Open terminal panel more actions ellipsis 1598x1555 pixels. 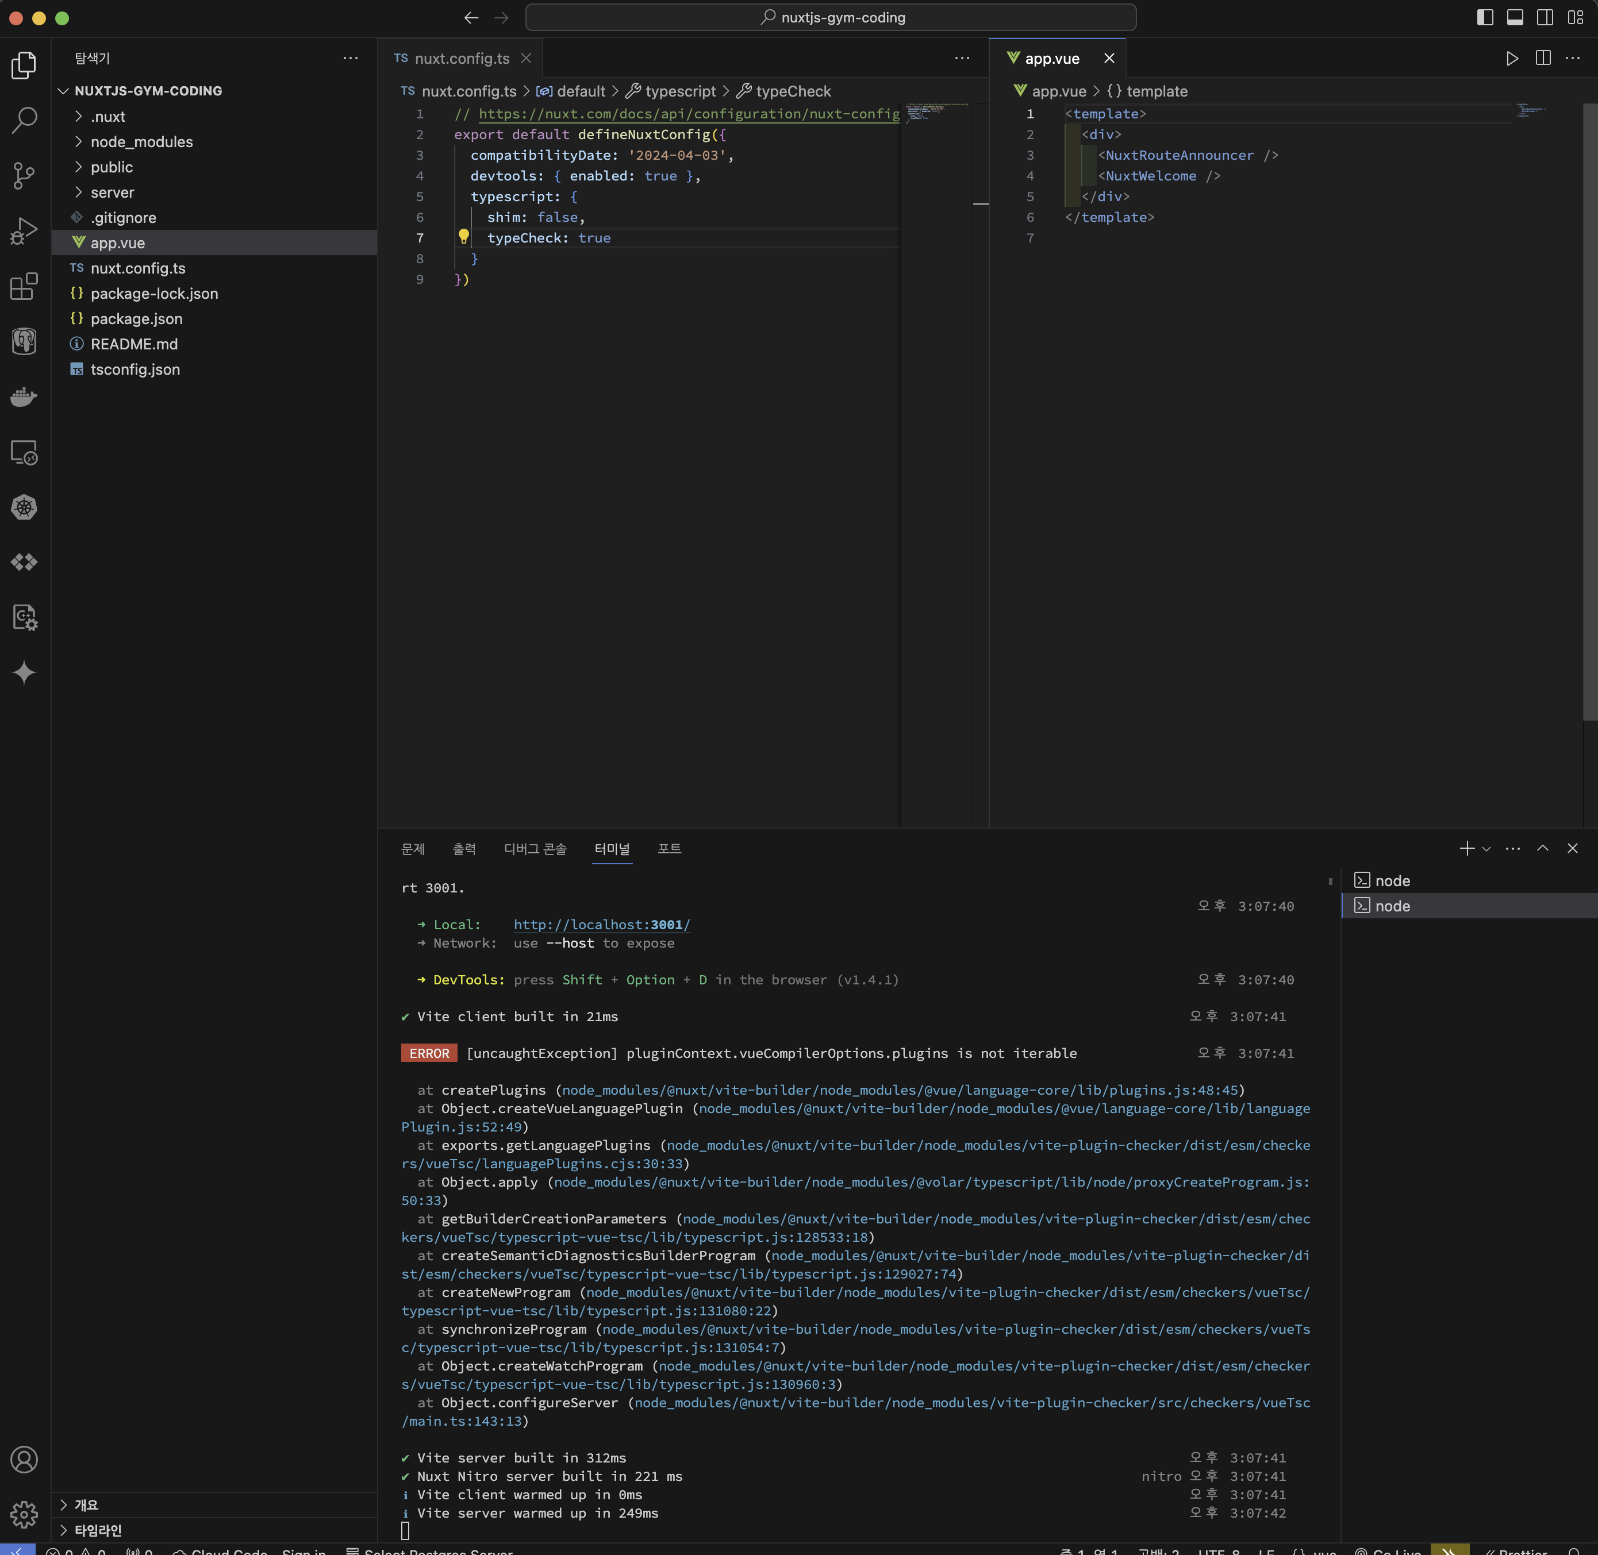(x=1512, y=849)
